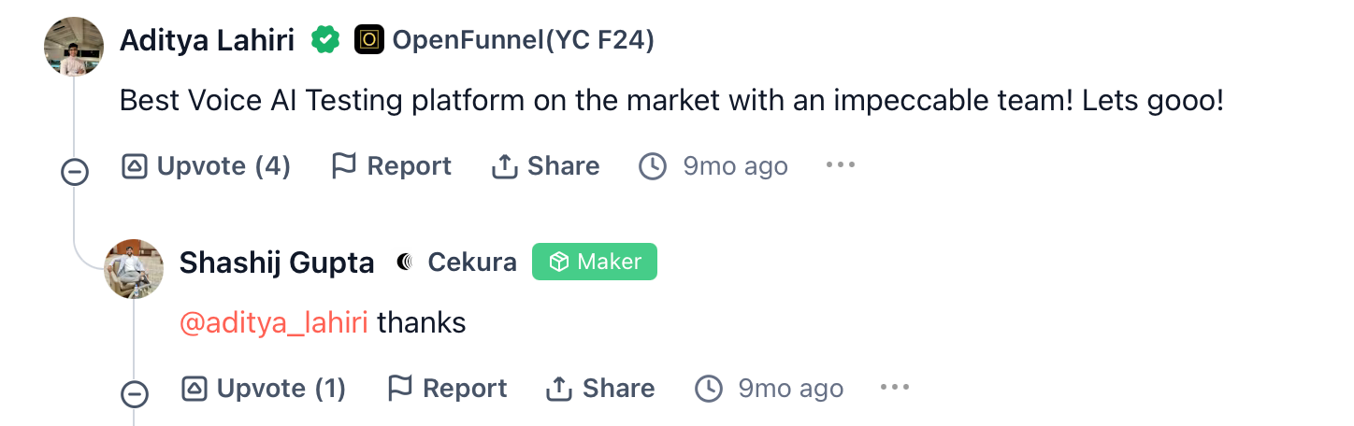Image resolution: width=1354 pixels, height=426 pixels.
Task: Open Aditya Lahiri's profile name link
Action: tap(207, 40)
